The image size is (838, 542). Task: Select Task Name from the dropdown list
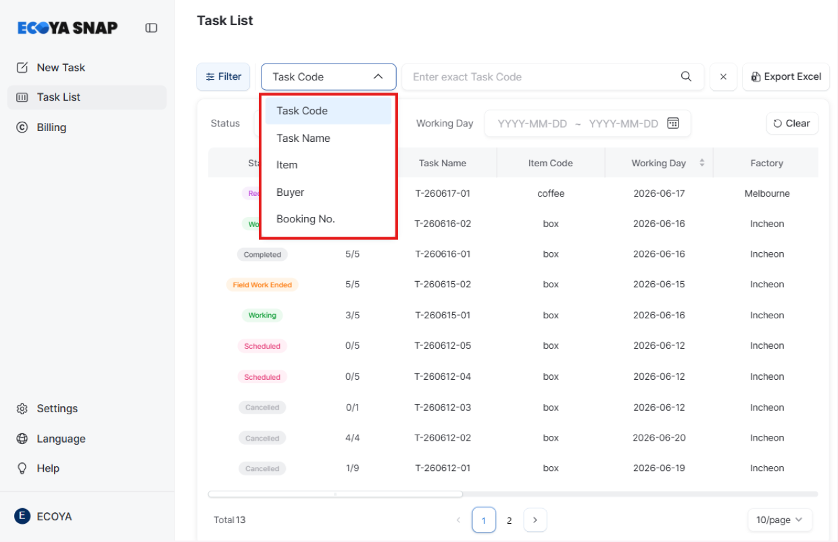(328, 138)
